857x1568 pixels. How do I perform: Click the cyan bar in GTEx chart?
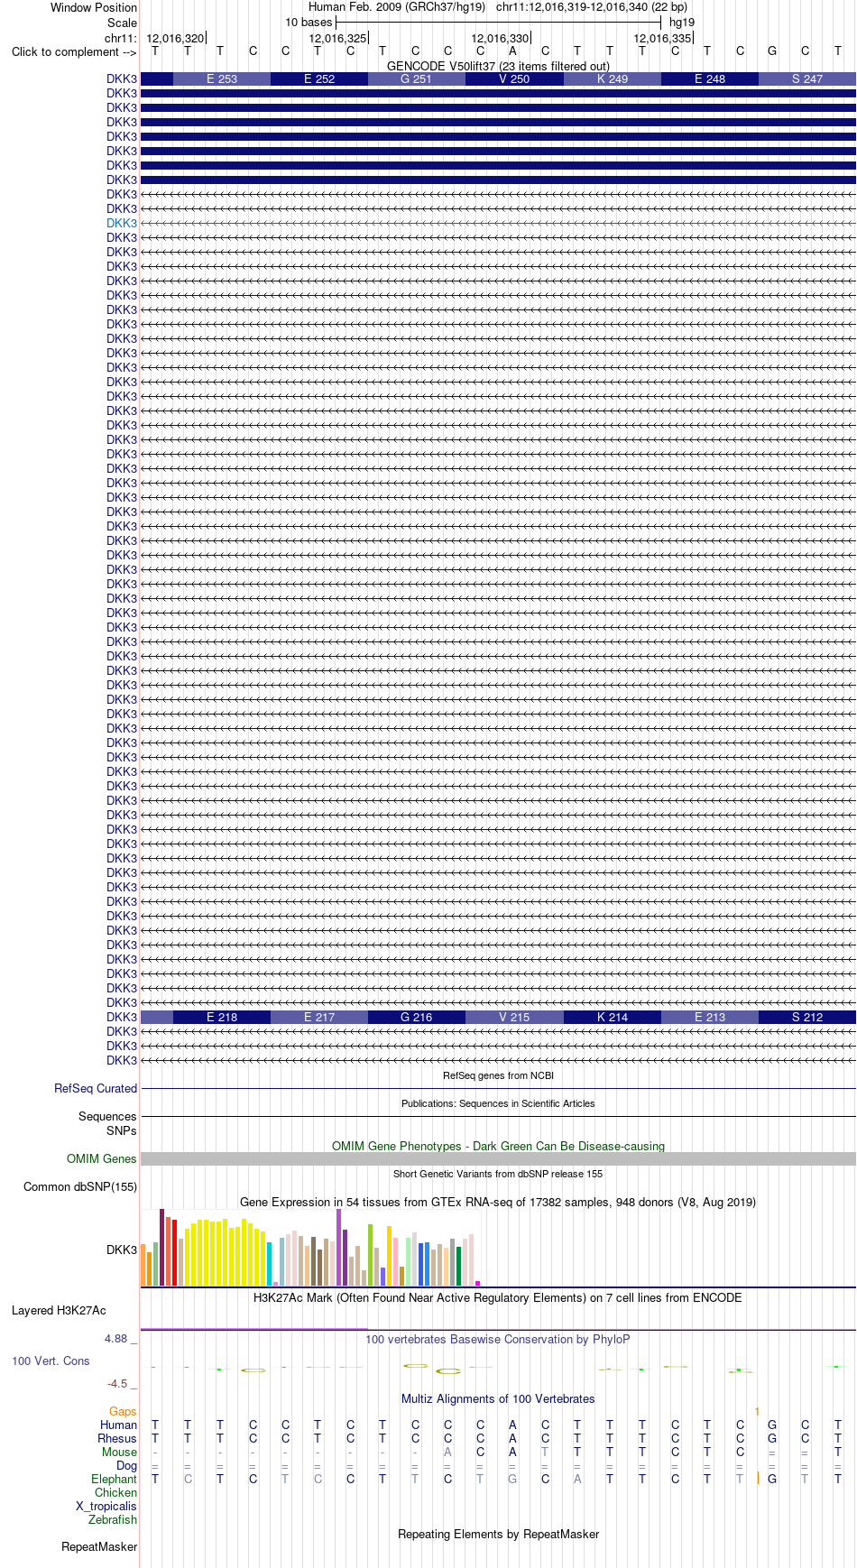(270, 1264)
